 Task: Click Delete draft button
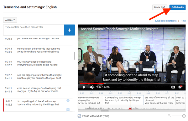coord(160,7)
